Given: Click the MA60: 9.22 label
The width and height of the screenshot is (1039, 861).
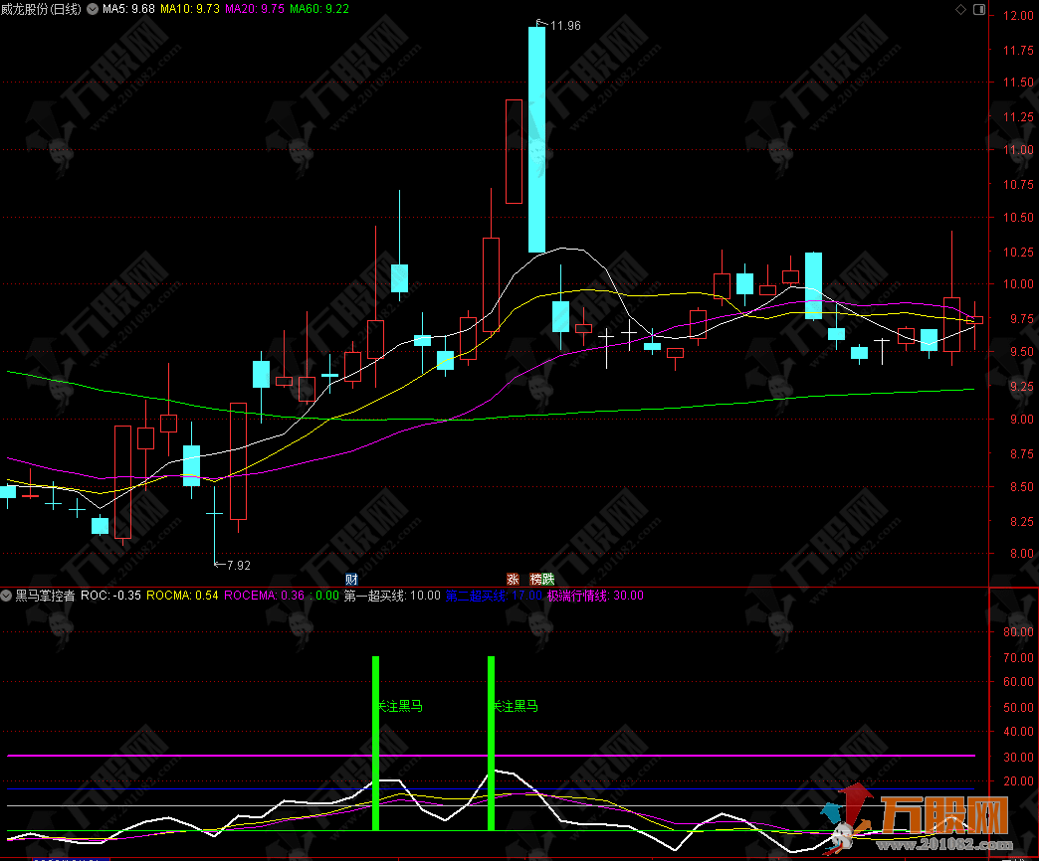Looking at the screenshot, I should [319, 9].
